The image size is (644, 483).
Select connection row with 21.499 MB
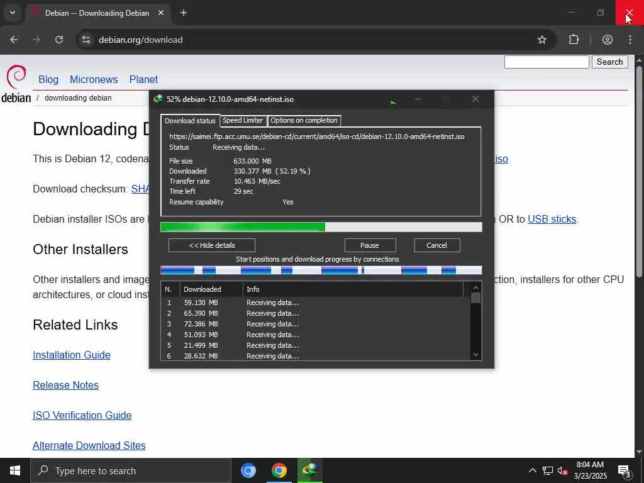point(316,345)
